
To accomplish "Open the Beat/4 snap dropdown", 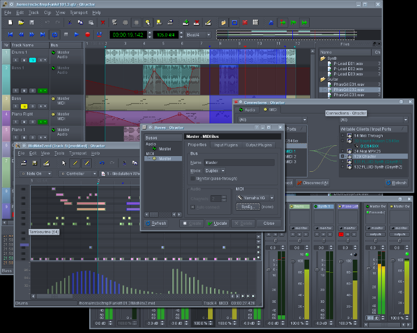I will pyautogui.click(x=198, y=35).
